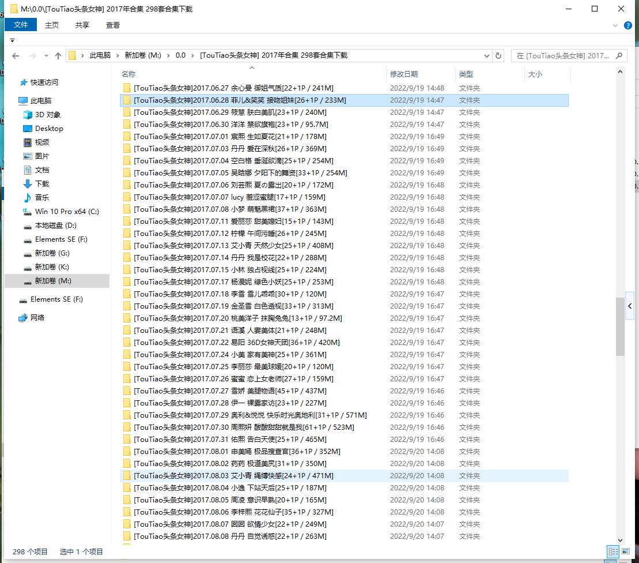
Task: Select 3D 对象 in the sidebar
Action: pos(48,115)
